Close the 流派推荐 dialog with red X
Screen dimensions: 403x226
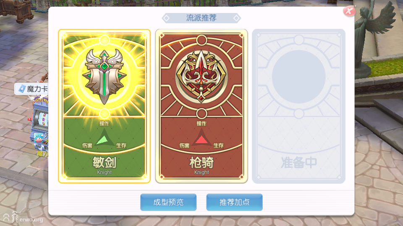coord(349,11)
